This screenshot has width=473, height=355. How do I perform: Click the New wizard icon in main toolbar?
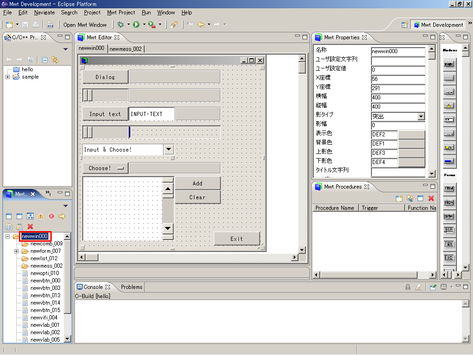point(9,24)
